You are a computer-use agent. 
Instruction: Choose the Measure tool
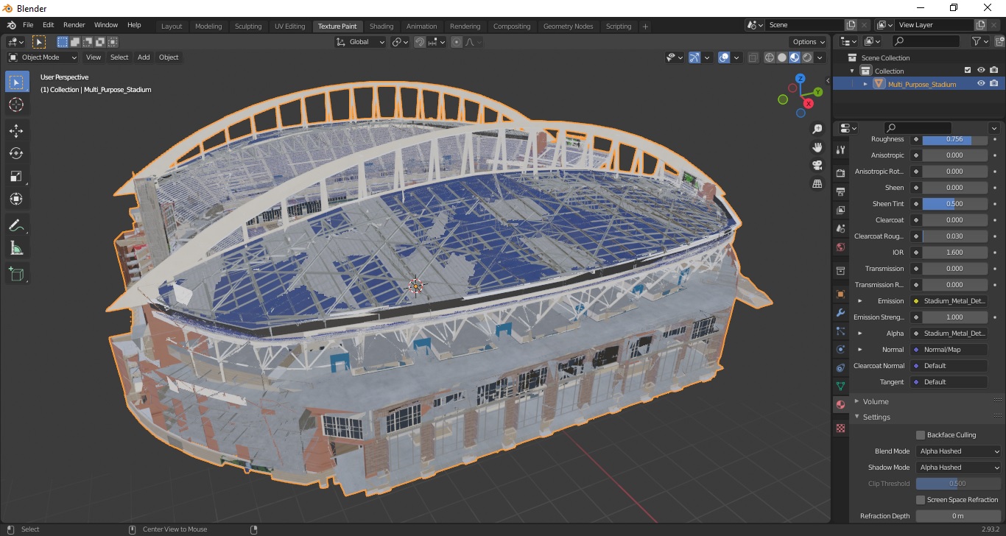tap(16, 247)
